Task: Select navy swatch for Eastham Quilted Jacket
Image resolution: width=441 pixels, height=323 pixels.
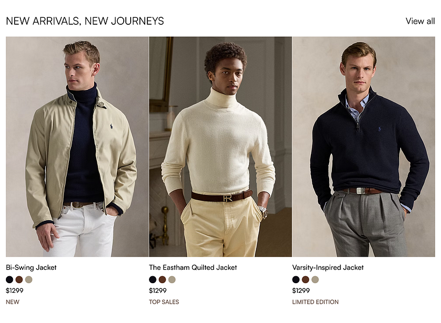Action: click(x=153, y=279)
